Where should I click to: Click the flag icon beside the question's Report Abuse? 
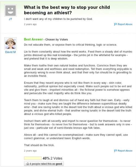pos(116,24)
